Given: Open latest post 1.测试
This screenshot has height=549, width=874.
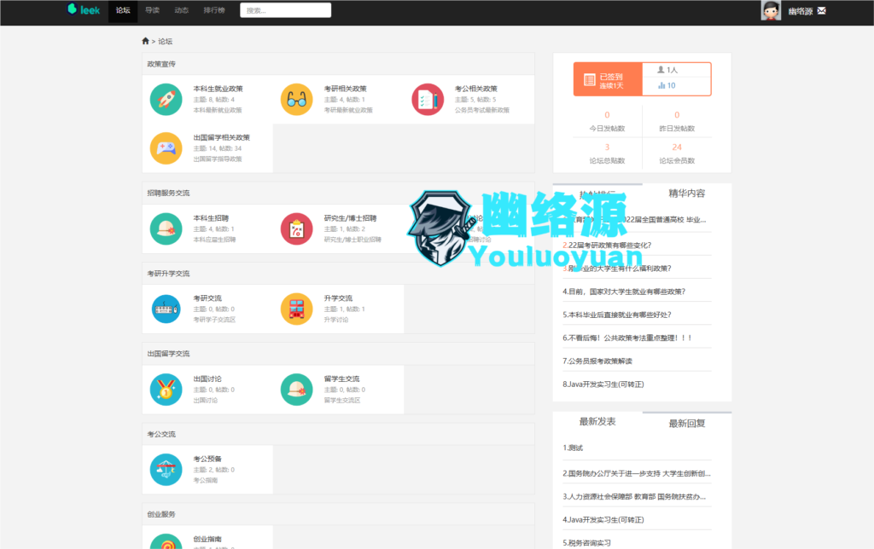Looking at the screenshot, I should (x=573, y=448).
